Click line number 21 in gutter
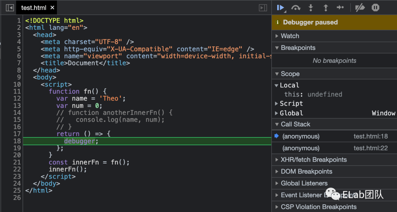Viewport: 397px width, 212px height. pyautogui.click(x=17, y=162)
